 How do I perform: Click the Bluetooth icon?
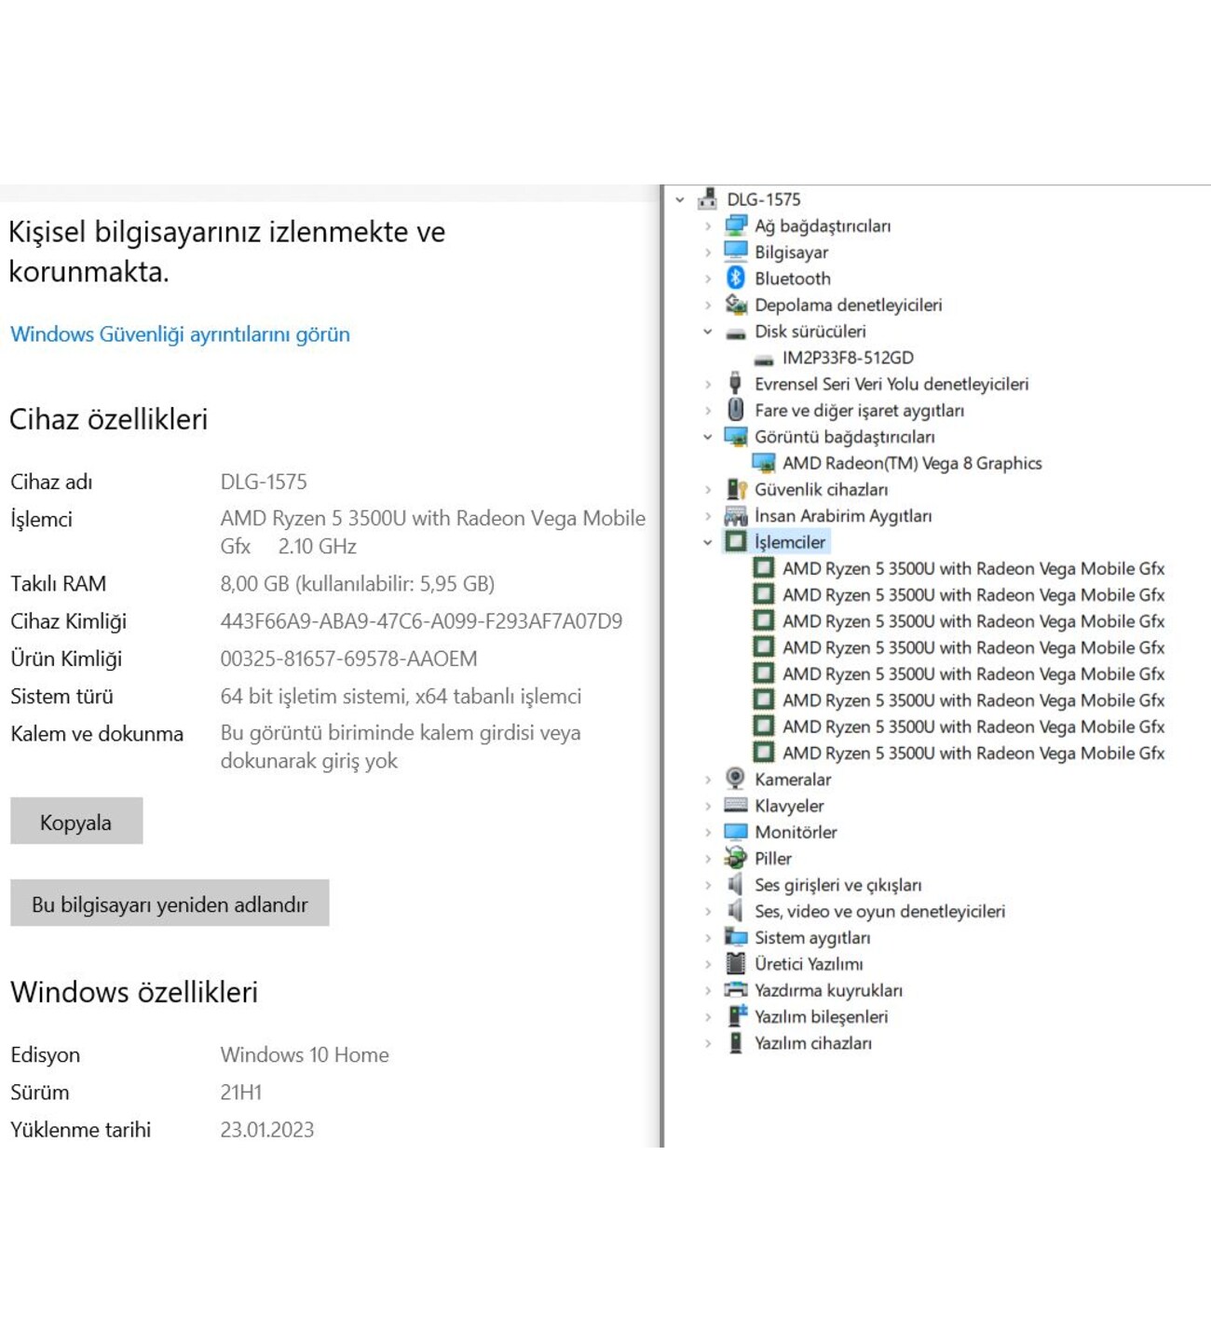pyautogui.click(x=736, y=278)
